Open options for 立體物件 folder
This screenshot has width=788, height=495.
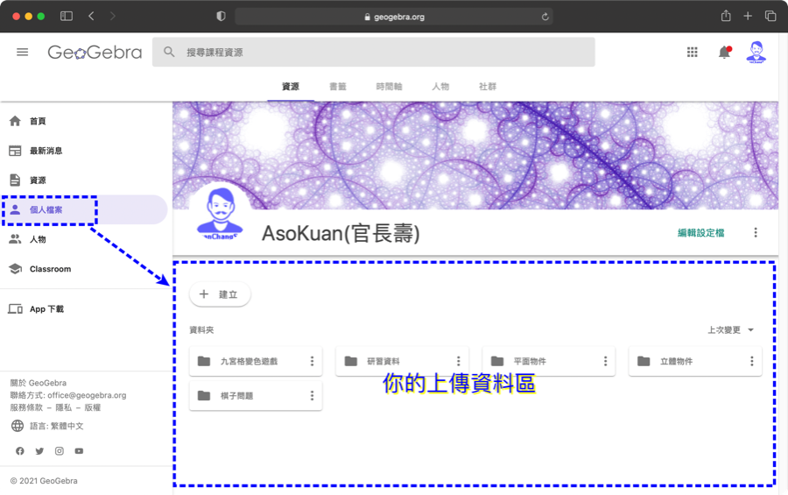pos(752,361)
